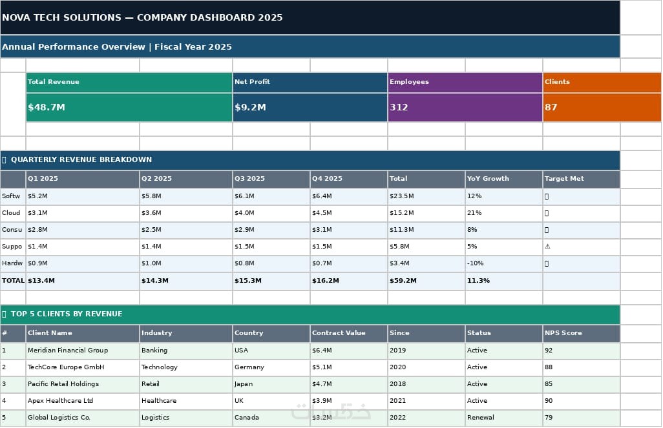
Task: Select the TechCore Europe GmbH cell
Action: pos(83,367)
